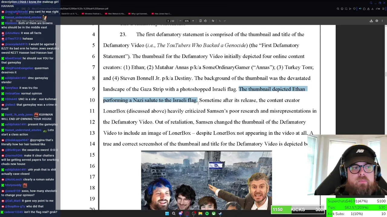Open Spotify from the taskbar
The image size is (387, 217).
click(x=207, y=213)
